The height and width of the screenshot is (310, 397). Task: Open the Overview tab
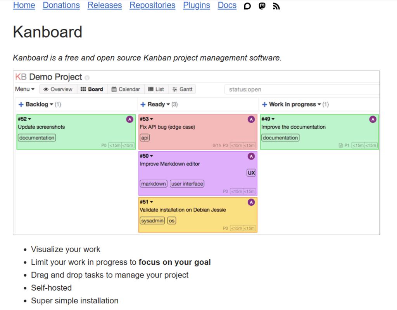pyautogui.click(x=58, y=89)
